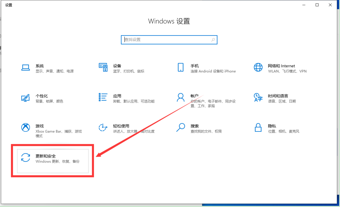Viewport: 340px width, 207px height.
Task: Close the 设置 window
Action: coord(330,5)
